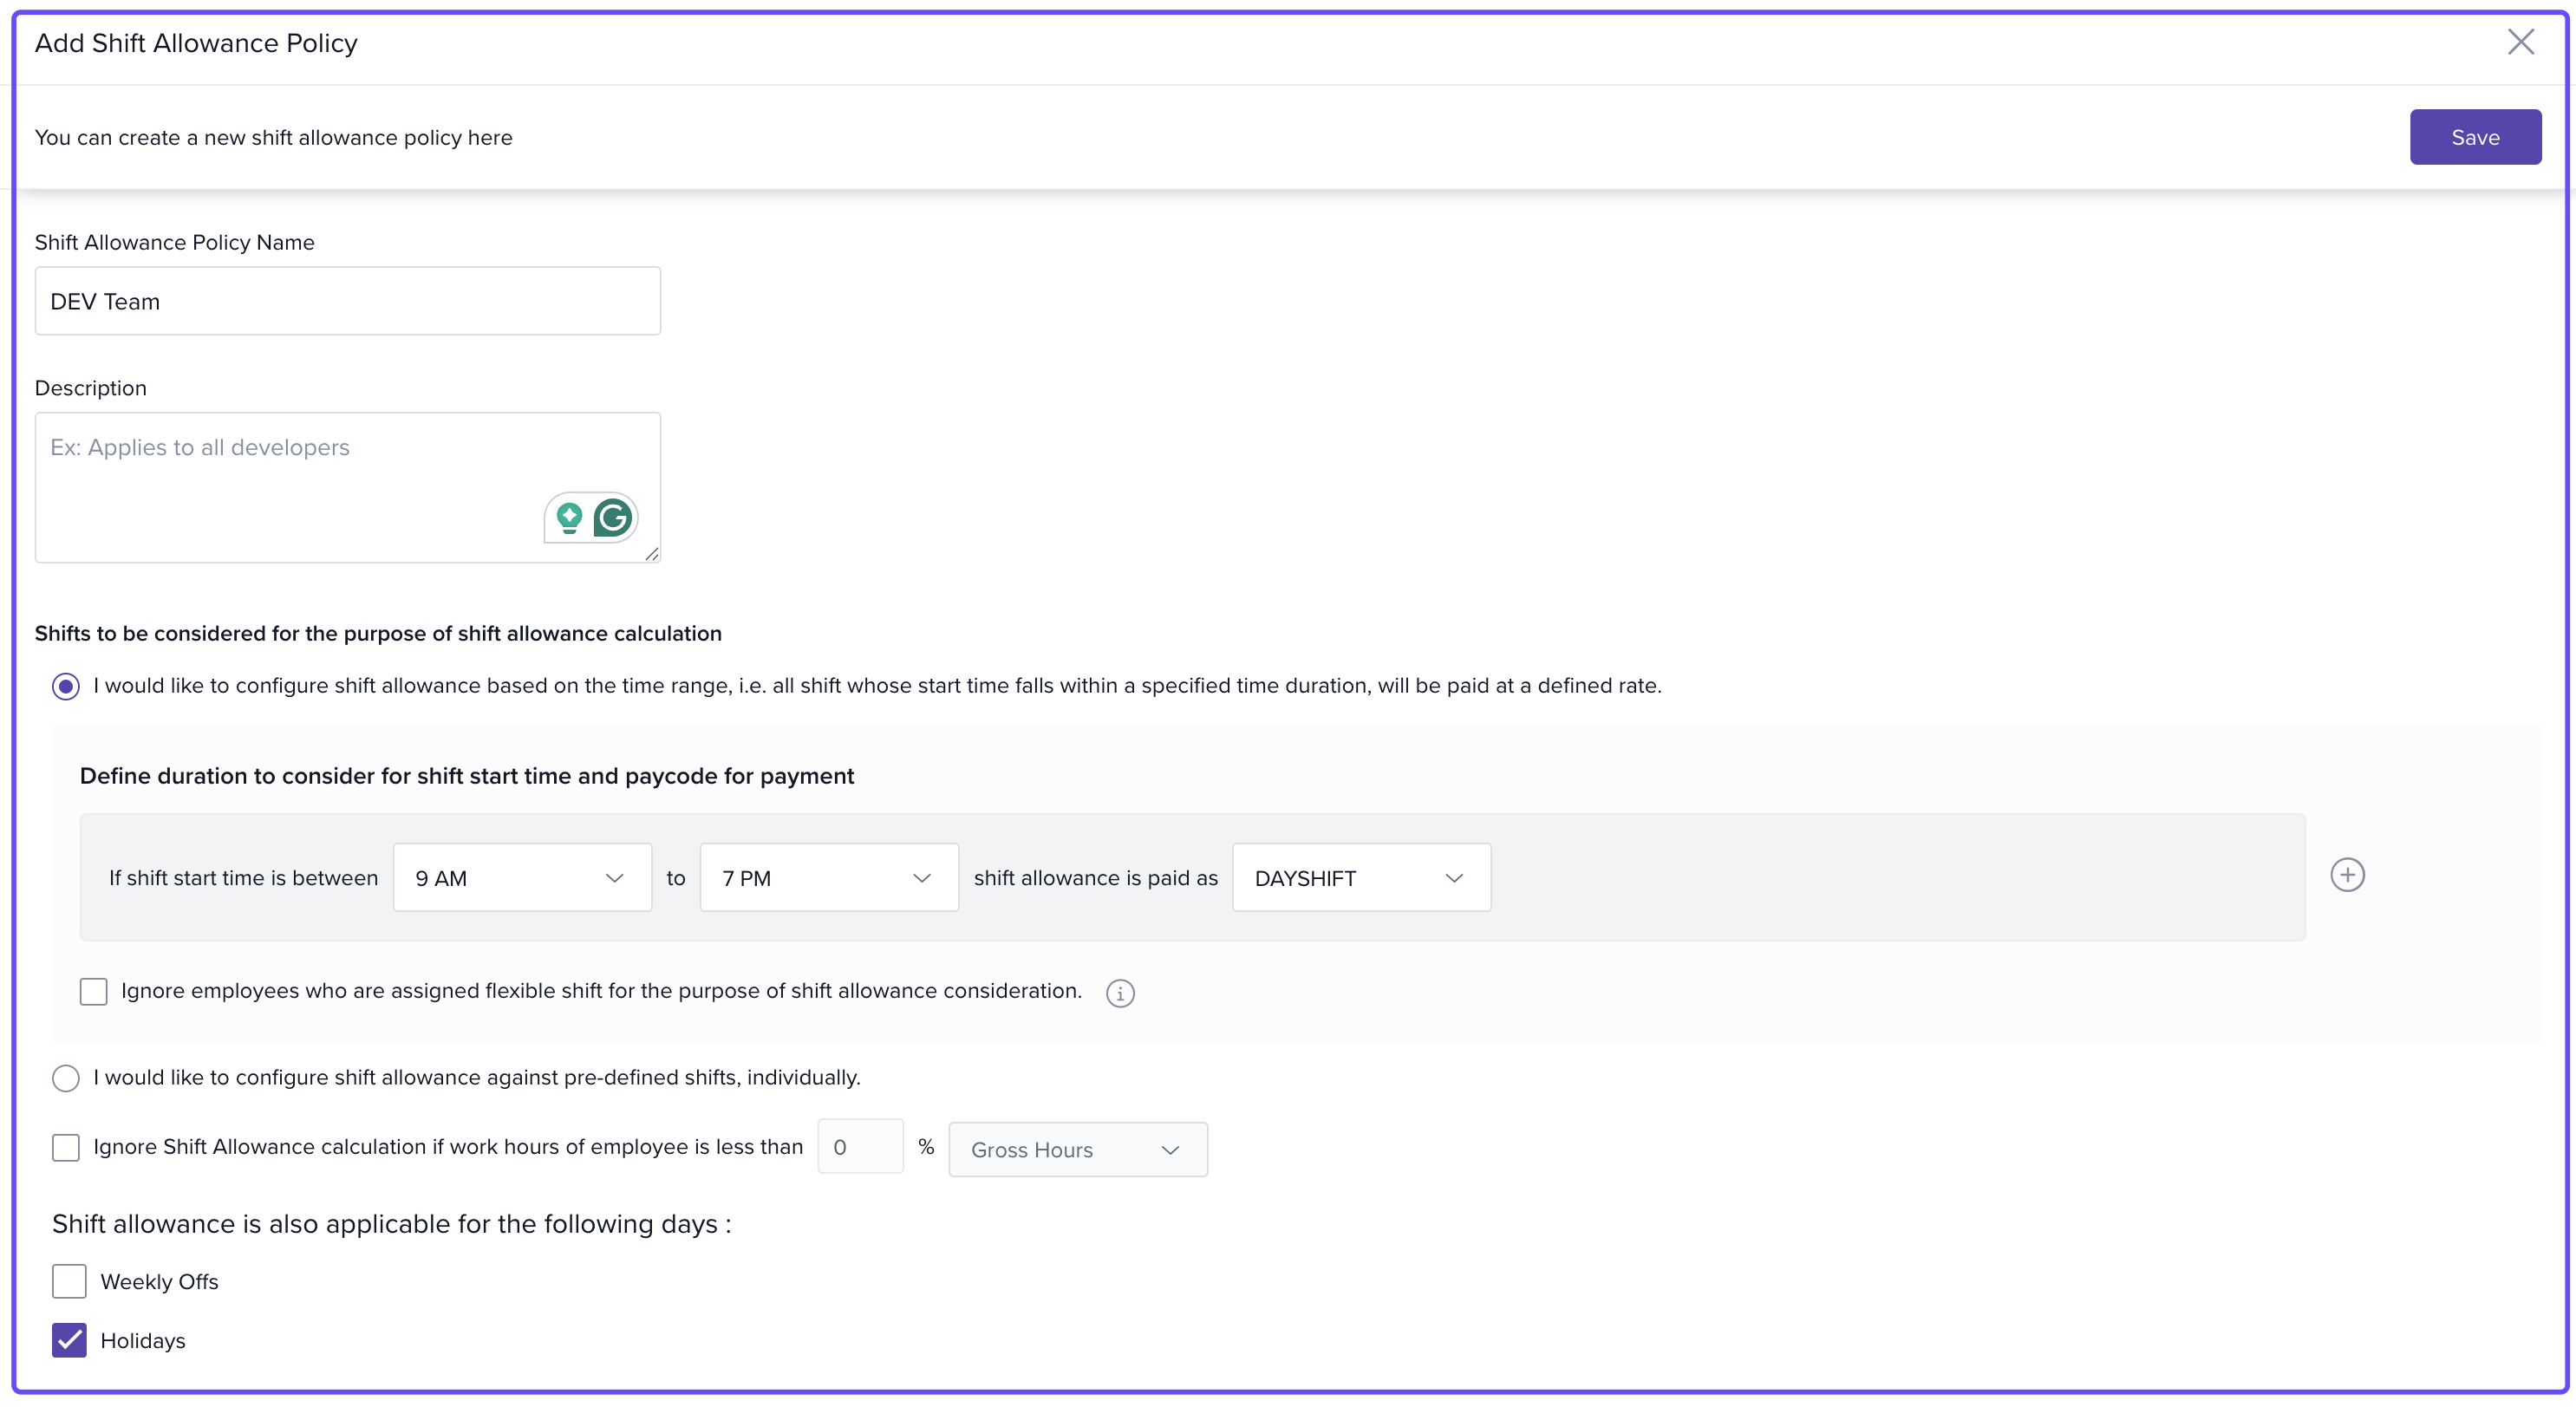Select pre-defined shifts configuration radio option
The height and width of the screenshot is (1407, 2576).
[x=66, y=1078]
